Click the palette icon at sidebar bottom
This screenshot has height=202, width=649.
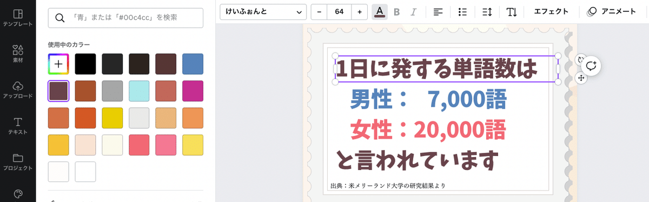click(18, 194)
